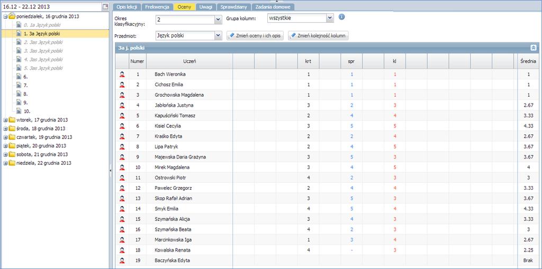Image resolution: width=542 pixels, height=269 pixels.
Task: Open Przedmiot dropdown
Action: click(x=218, y=35)
